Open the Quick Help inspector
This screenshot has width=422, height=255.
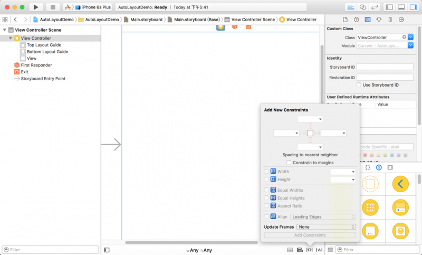(357, 20)
